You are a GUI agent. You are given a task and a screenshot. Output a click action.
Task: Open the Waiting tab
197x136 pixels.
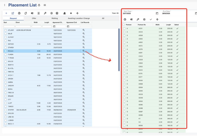click(x=55, y=18)
